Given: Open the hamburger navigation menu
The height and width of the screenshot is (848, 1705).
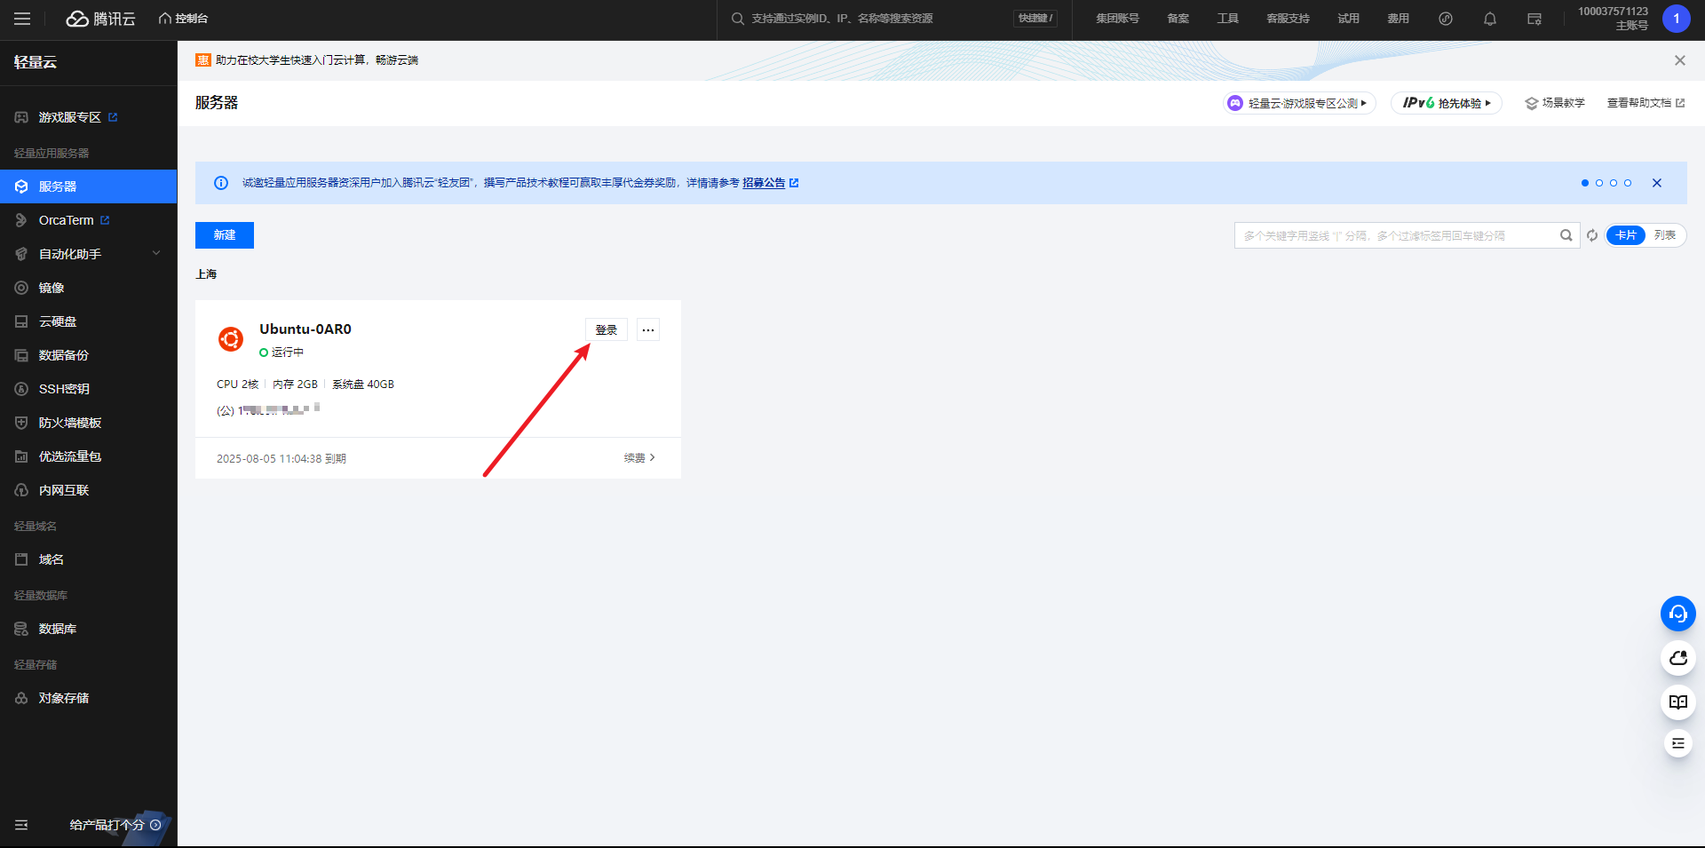Looking at the screenshot, I should pyautogui.click(x=22, y=19).
